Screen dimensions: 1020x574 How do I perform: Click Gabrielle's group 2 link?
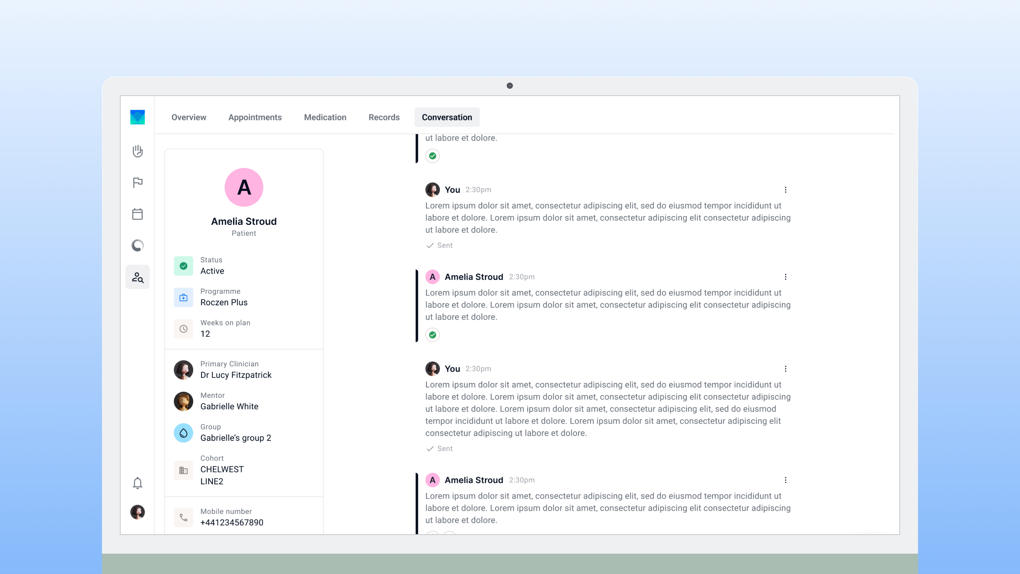[235, 438]
